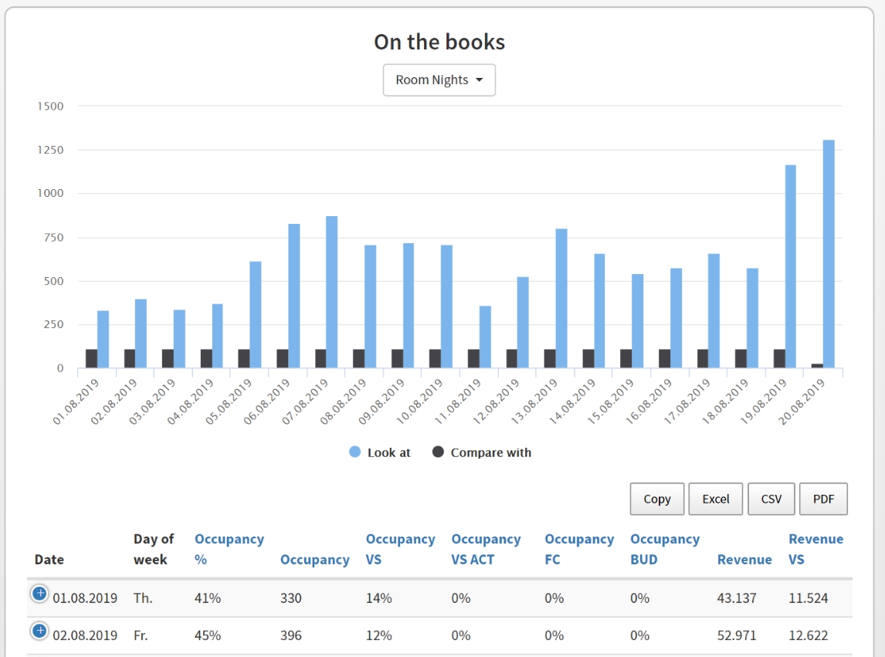Viewport: 885px width, 657px height.
Task: Toggle the 'Compare with' legend series
Action: coord(482,452)
